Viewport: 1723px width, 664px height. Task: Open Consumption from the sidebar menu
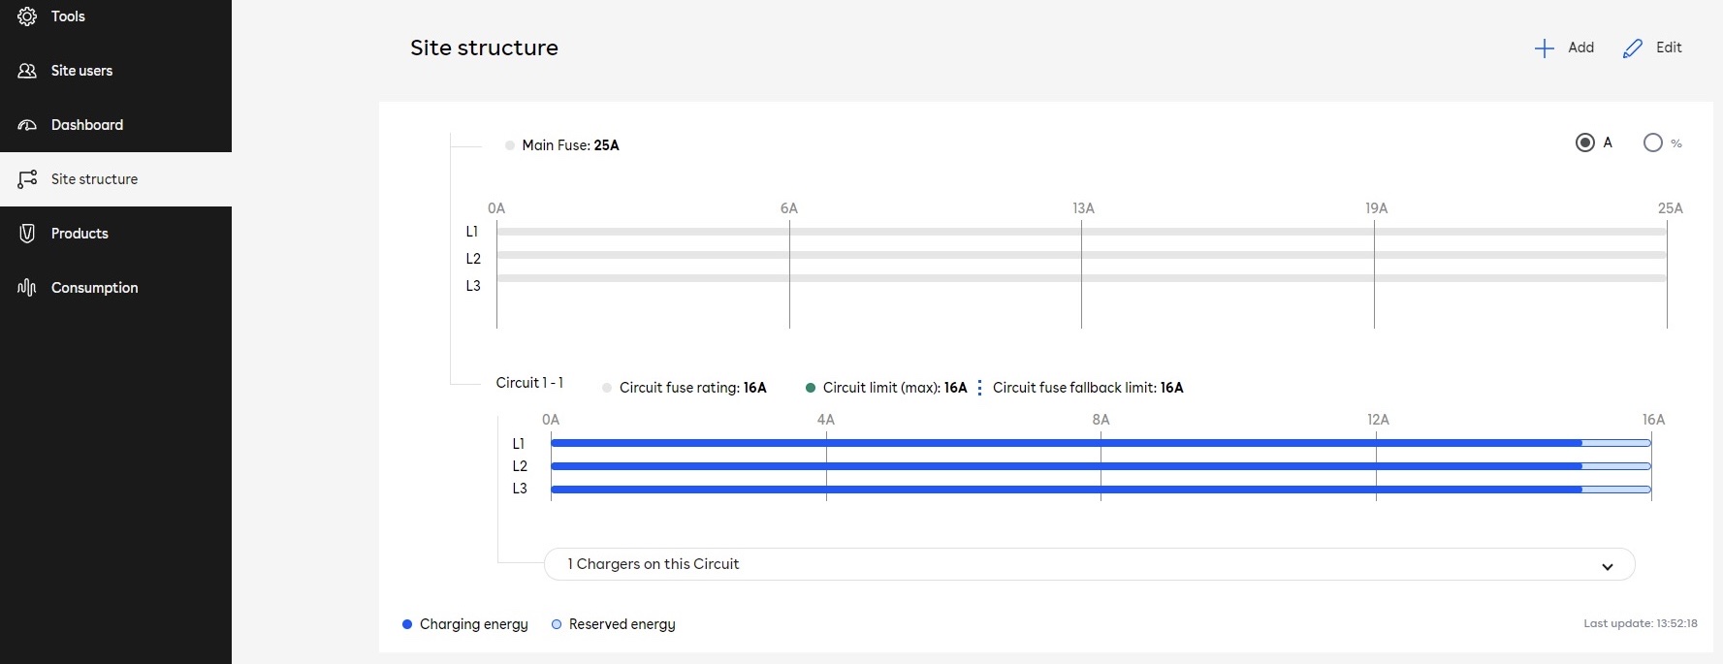94,287
